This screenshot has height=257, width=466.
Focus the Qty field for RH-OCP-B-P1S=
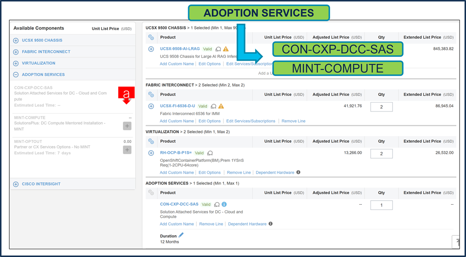(381, 153)
